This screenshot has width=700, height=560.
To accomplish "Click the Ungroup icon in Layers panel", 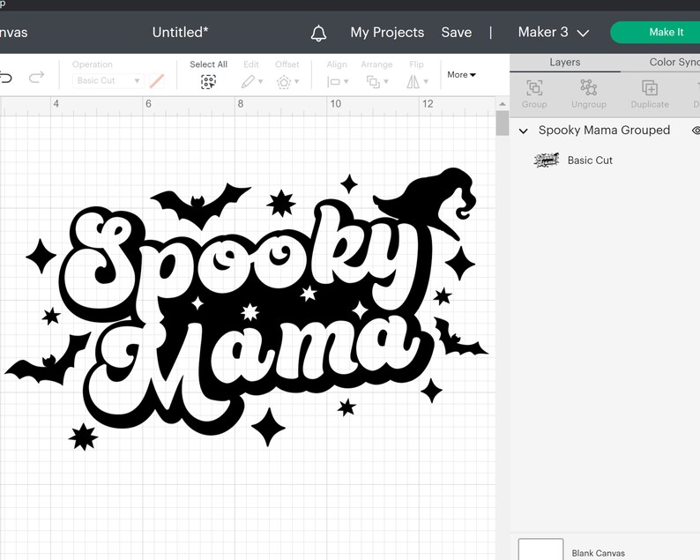I will tap(588, 87).
